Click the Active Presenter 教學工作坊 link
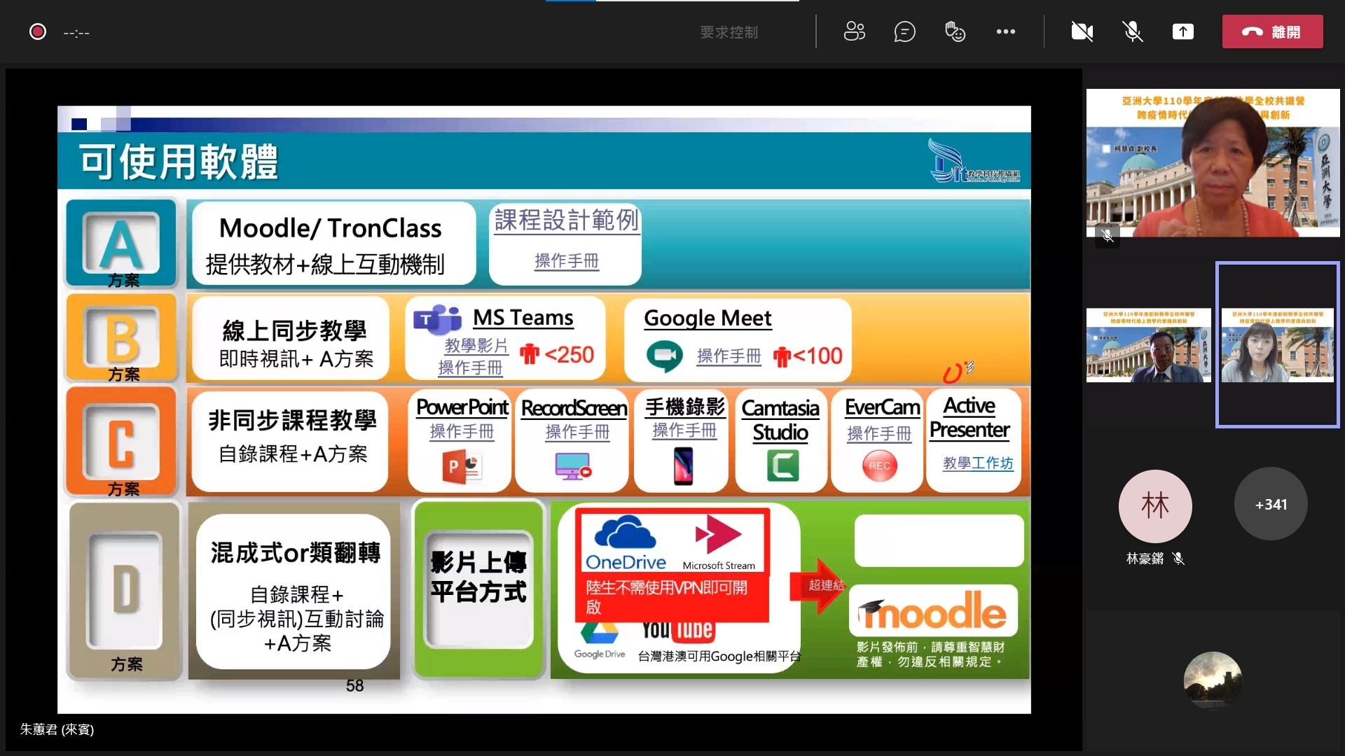The height and width of the screenshot is (756, 1345). [x=978, y=463]
